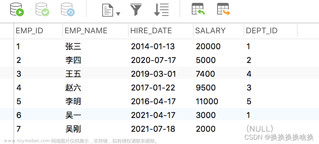Click the database commit checkmark icon
319x144 pixels.
[x=42, y=9]
